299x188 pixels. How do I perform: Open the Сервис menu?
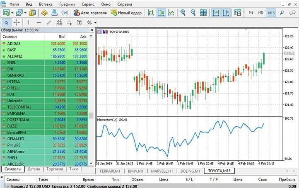[88, 4]
